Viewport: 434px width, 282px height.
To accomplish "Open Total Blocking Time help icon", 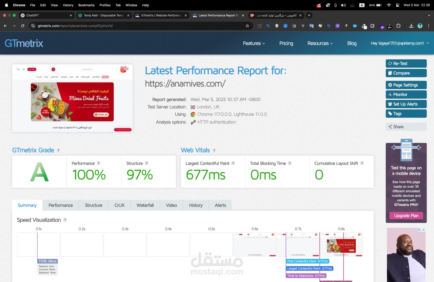I will (x=290, y=163).
